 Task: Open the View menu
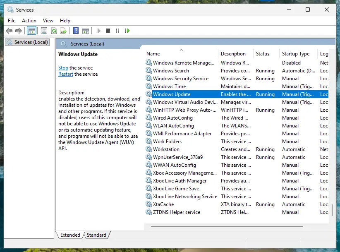tap(48, 21)
